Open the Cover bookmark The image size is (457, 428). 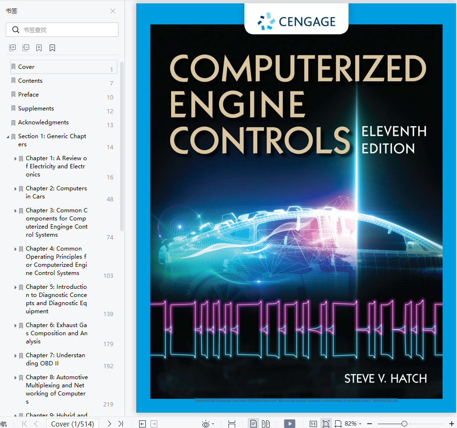[x=64, y=67]
